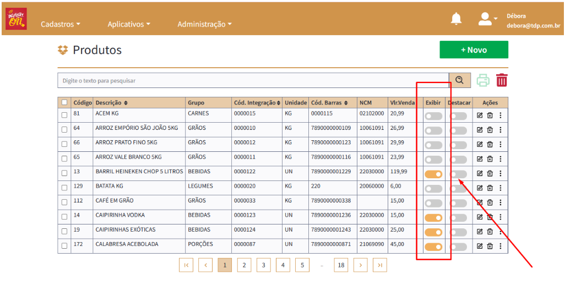Open the notifications bell

[x=456, y=19]
